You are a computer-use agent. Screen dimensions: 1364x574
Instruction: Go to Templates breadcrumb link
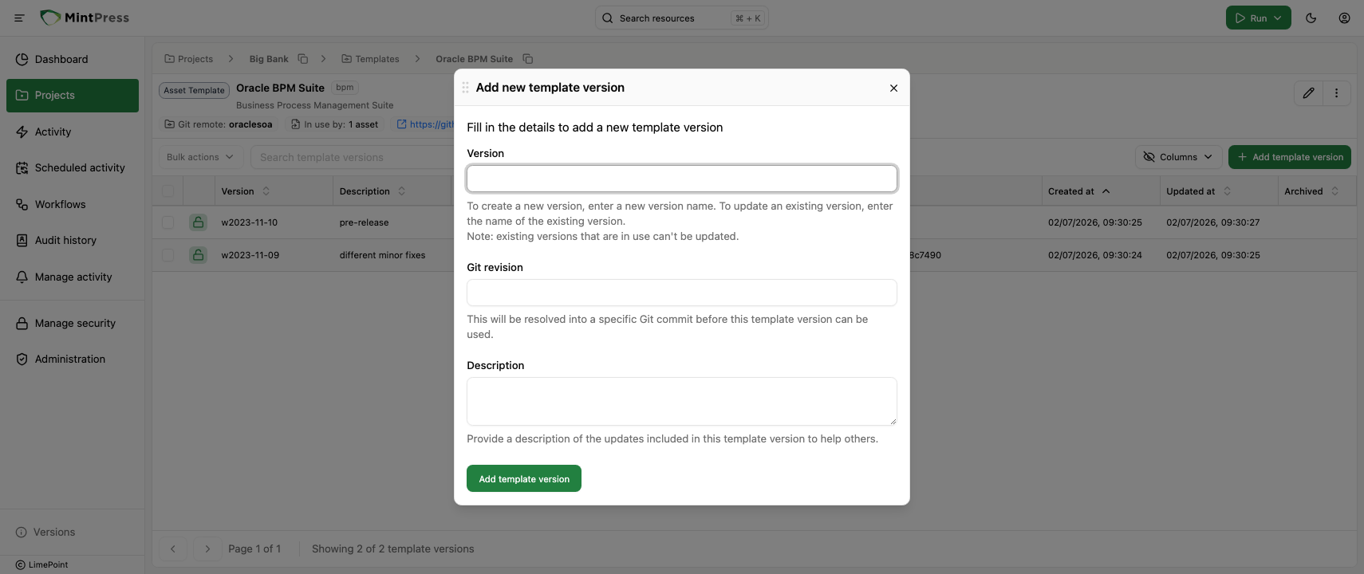pyautogui.click(x=370, y=59)
